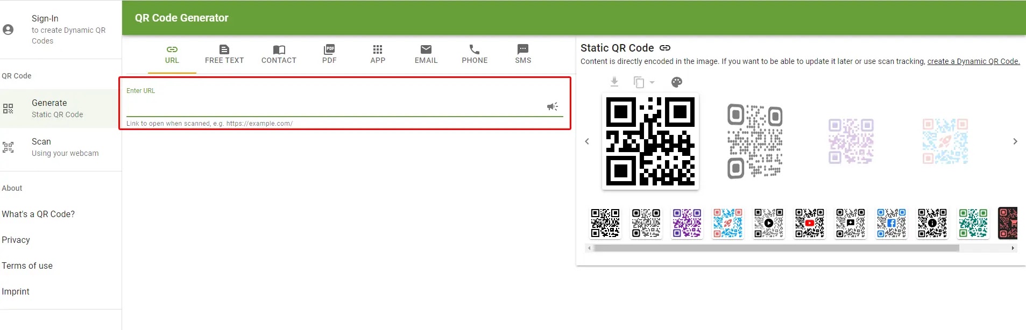Image resolution: width=1026 pixels, height=330 pixels.
Task: Click the copy QR code icon
Action: click(639, 82)
